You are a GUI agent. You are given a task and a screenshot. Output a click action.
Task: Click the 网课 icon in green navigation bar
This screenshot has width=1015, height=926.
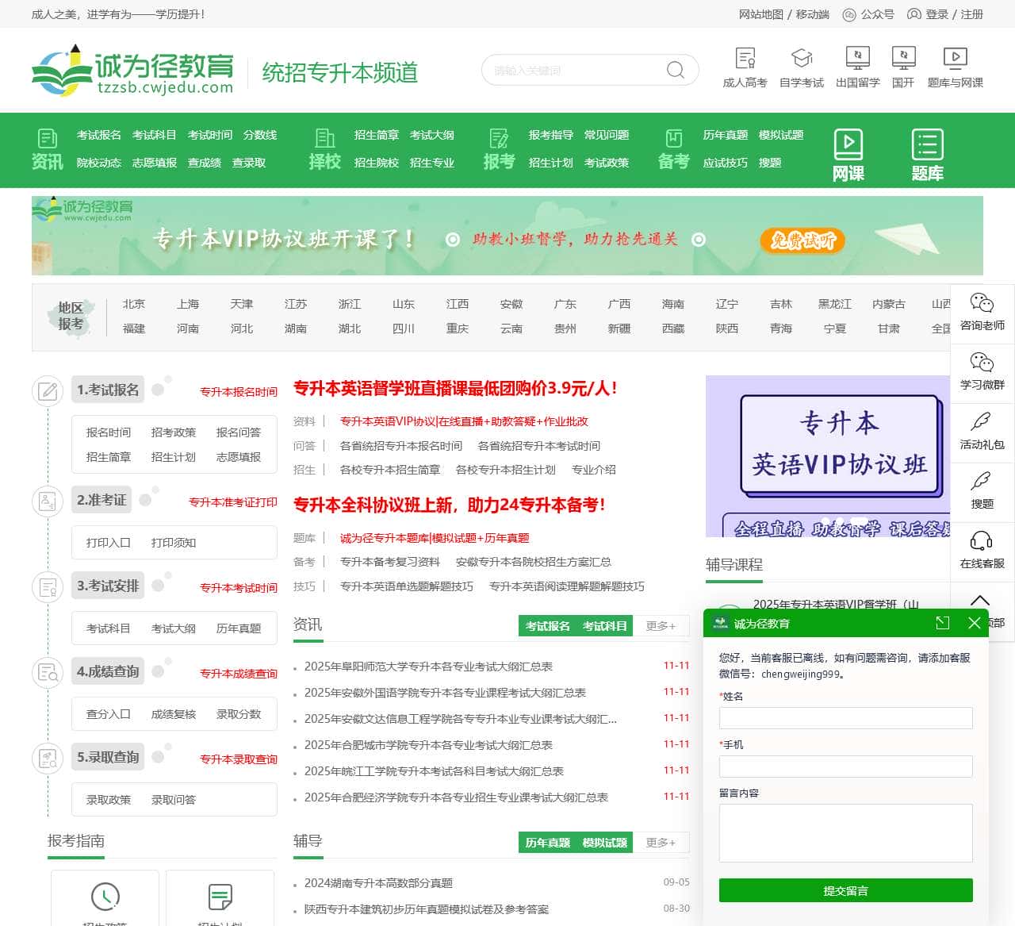point(849,151)
